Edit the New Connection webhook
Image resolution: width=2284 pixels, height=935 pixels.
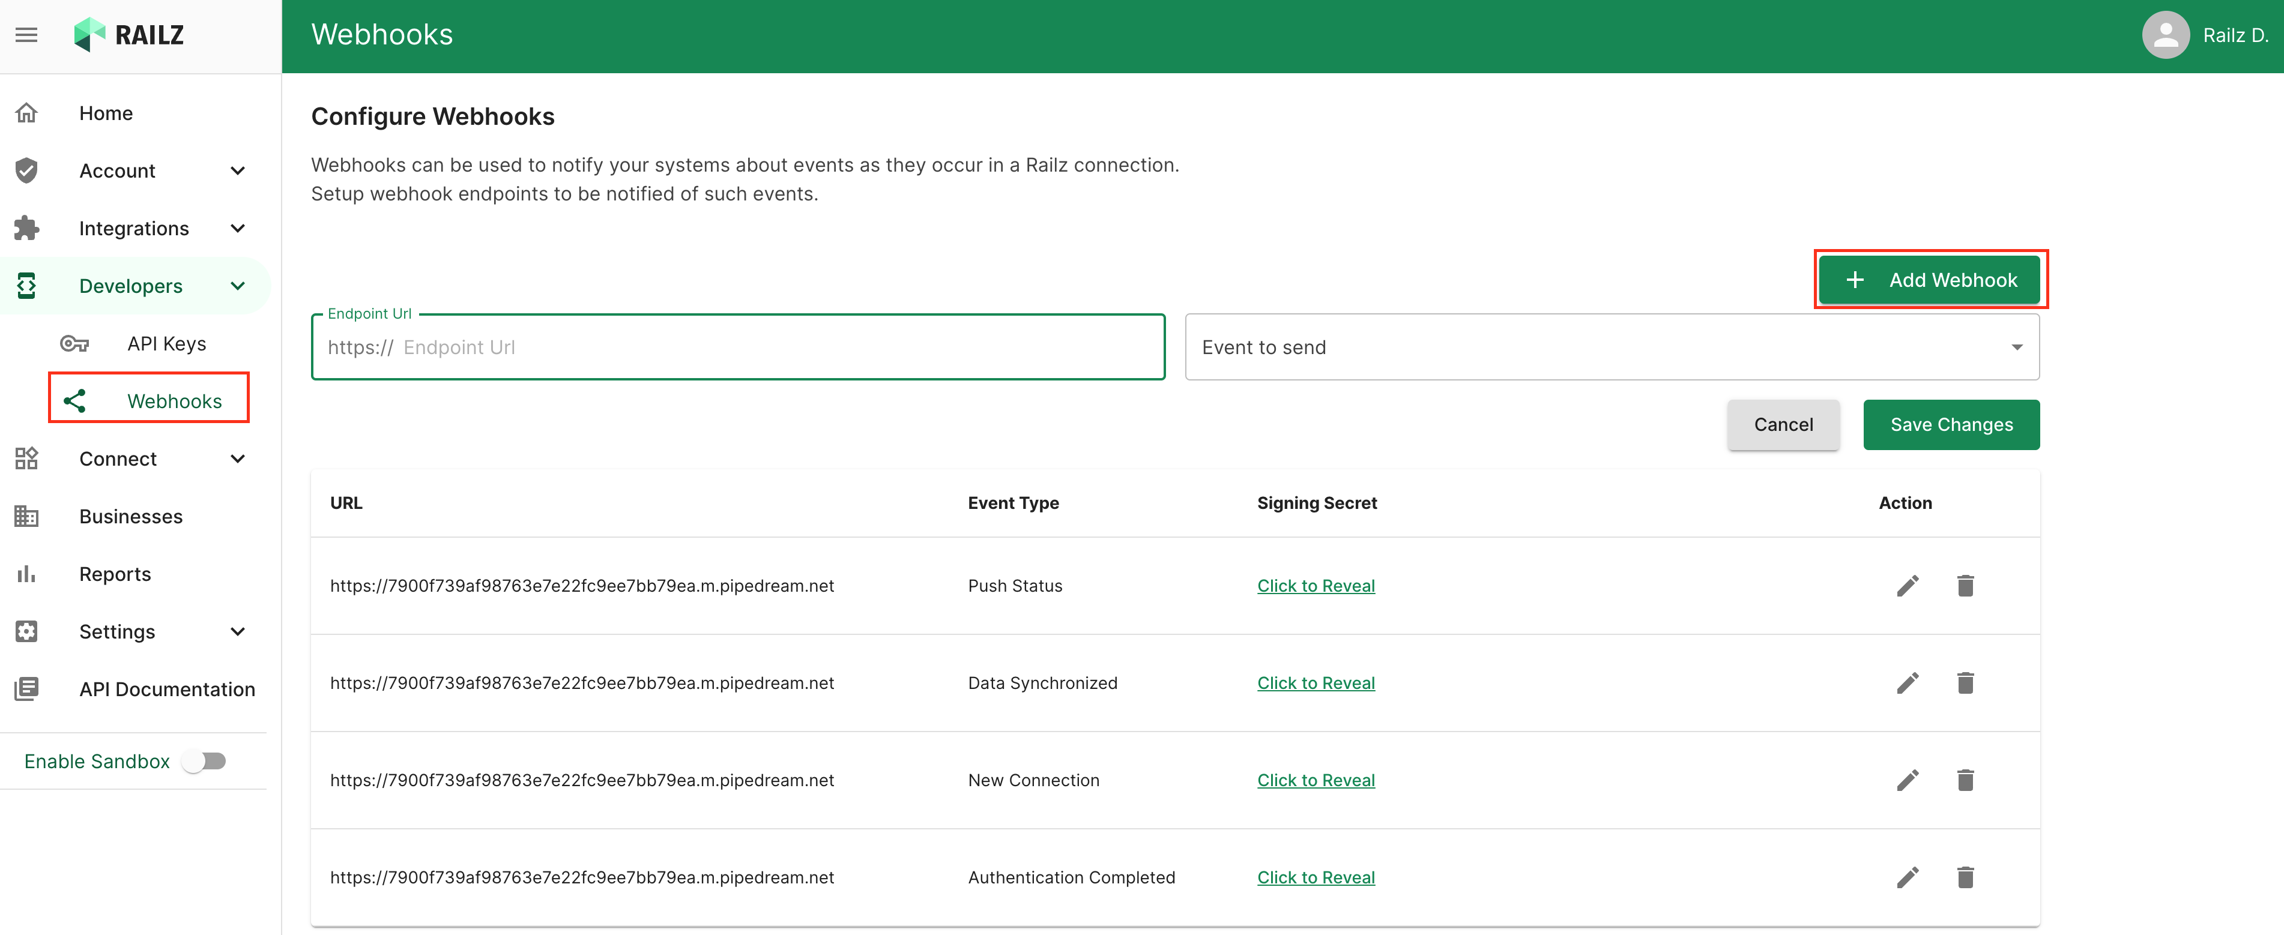(x=1907, y=781)
